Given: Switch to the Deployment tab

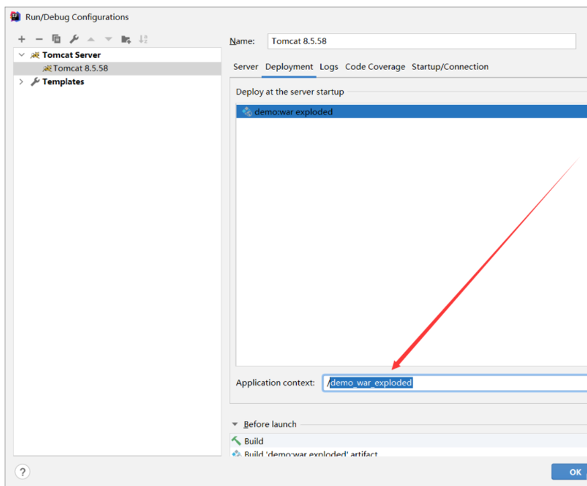Looking at the screenshot, I should coord(289,67).
